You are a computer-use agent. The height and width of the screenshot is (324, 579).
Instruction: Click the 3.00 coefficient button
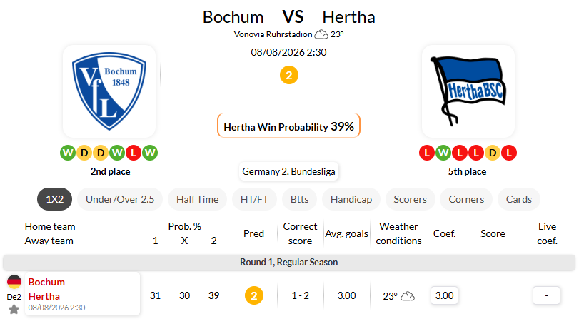pos(444,295)
